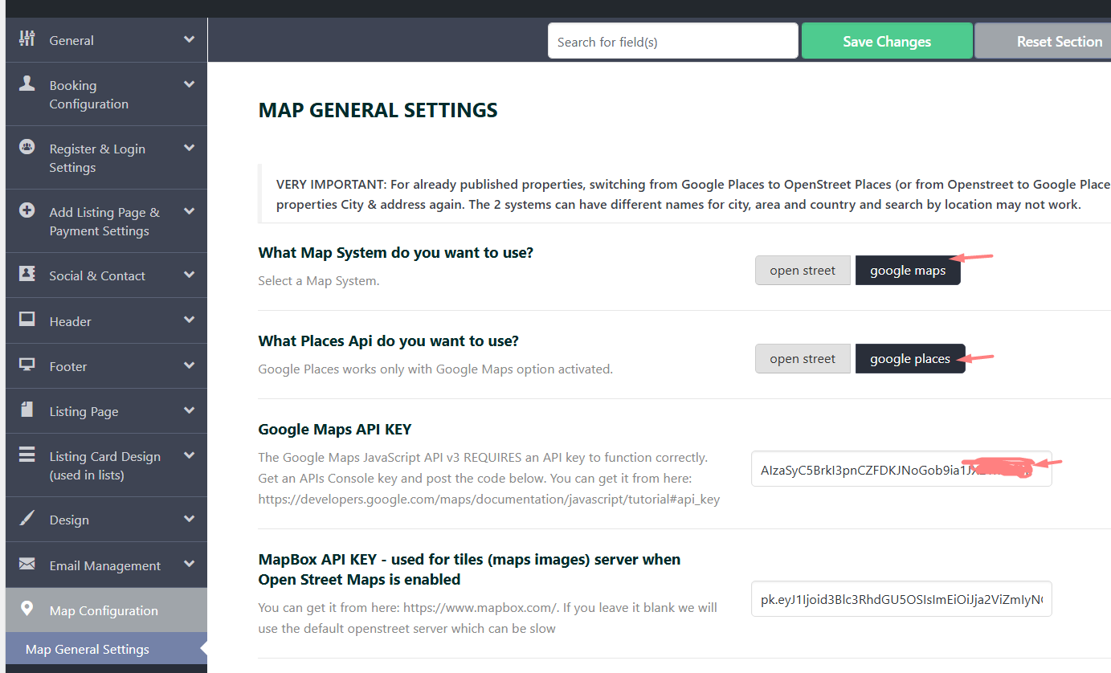Screen dimensions: 1111x673
Task: Click the Design paintbrush icon
Action: pos(27,518)
